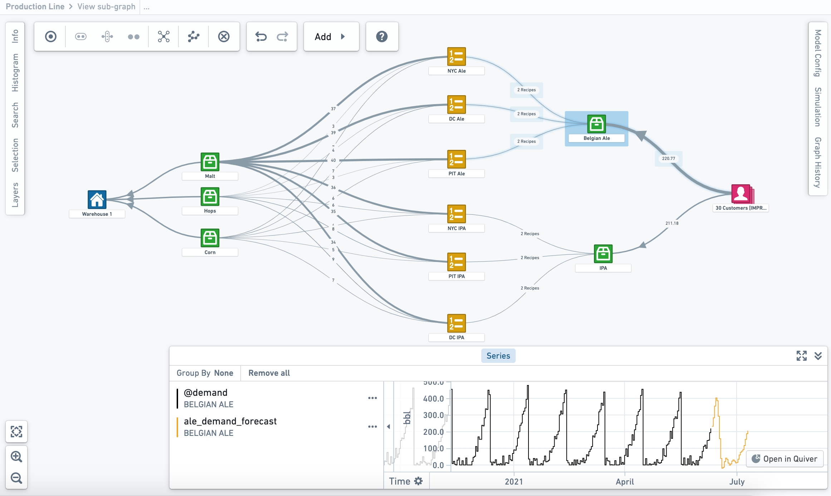Click the scissors cut-graph icon in the toolbar
The height and width of the screenshot is (496, 831).
coord(163,36)
